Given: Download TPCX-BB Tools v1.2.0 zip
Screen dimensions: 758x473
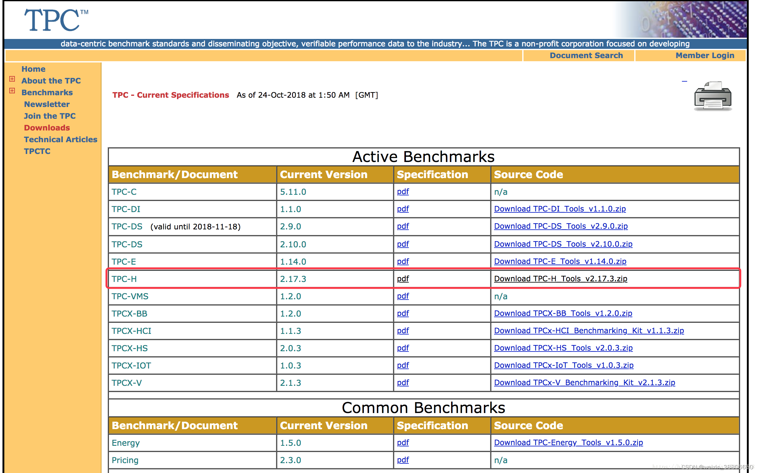Looking at the screenshot, I should (563, 313).
